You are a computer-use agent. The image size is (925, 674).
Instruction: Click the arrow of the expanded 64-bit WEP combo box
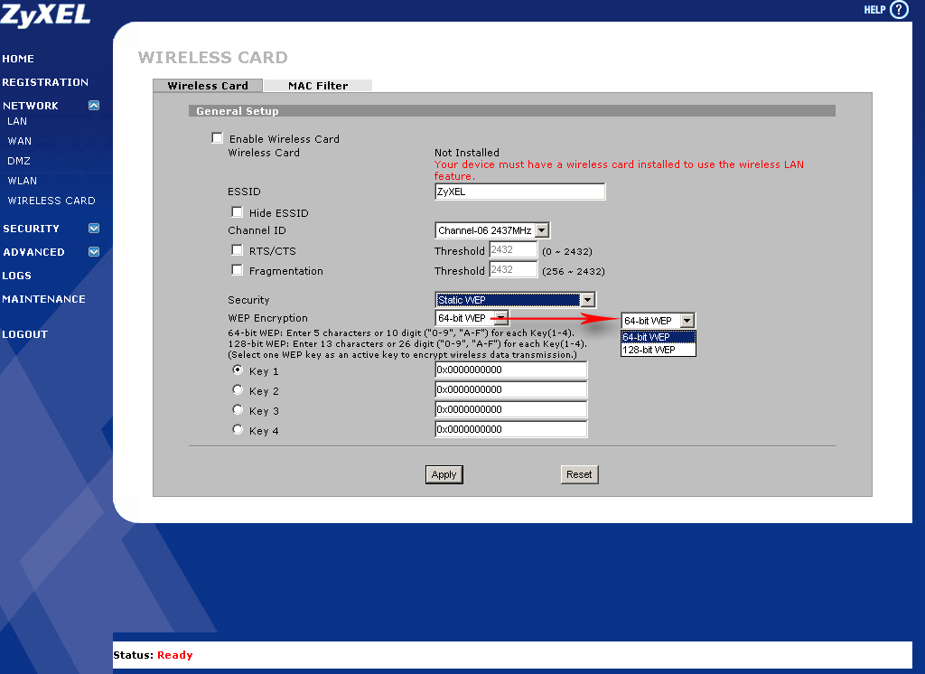(687, 321)
